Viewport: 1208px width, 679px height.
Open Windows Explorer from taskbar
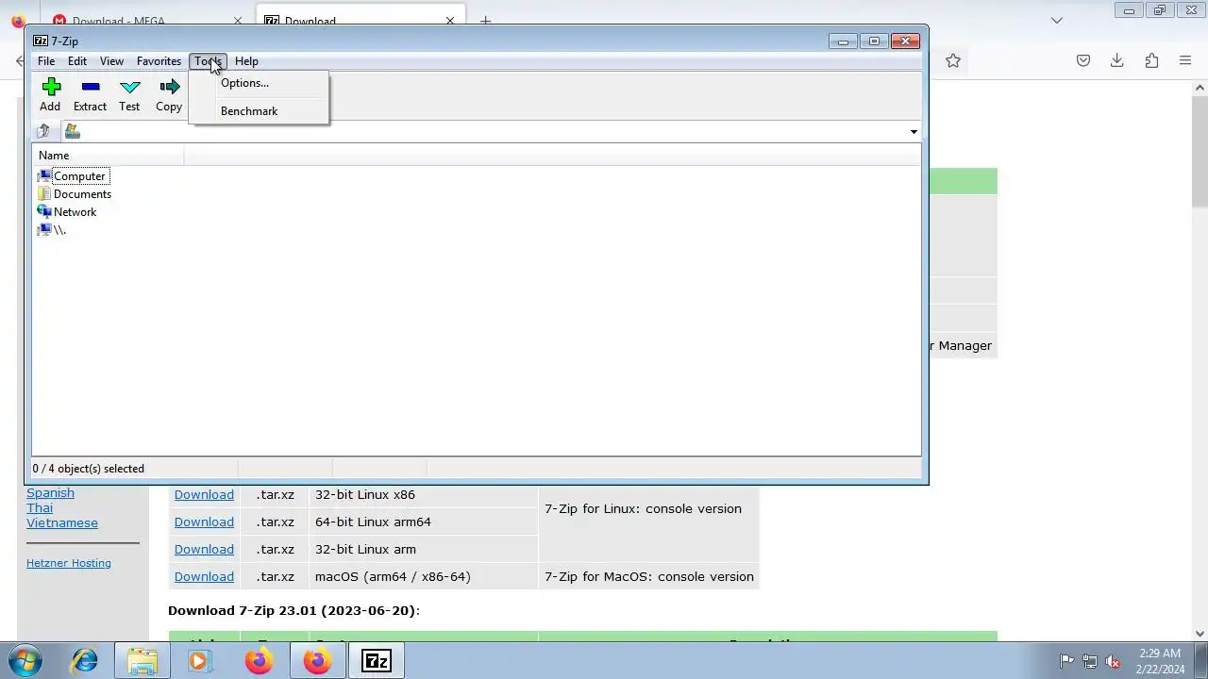coord(143,661)
